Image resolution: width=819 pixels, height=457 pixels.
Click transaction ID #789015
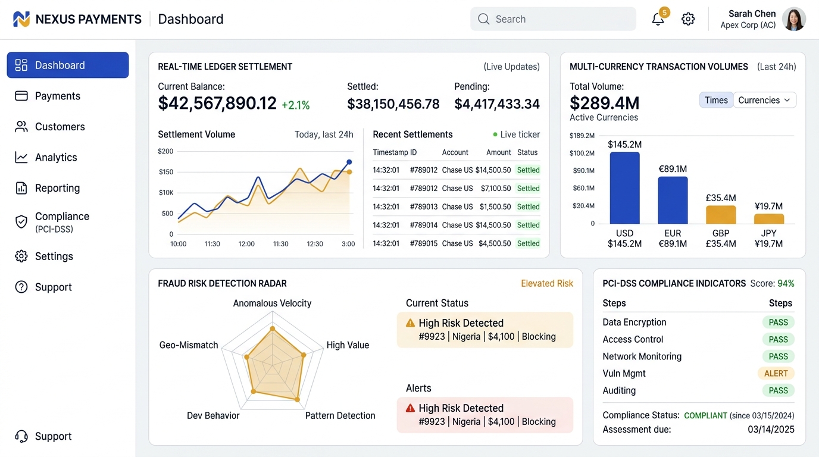pos(424,243)
